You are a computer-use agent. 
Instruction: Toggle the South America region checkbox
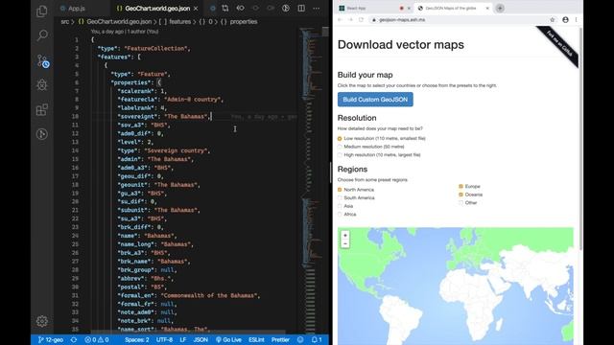pyautogui.click(x=340, y=198)
